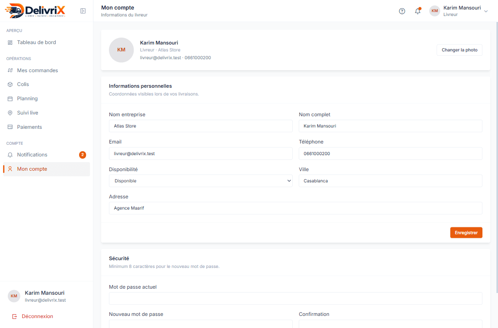
Task: Open notifications bell in top bar
Action: click(418, 11)
